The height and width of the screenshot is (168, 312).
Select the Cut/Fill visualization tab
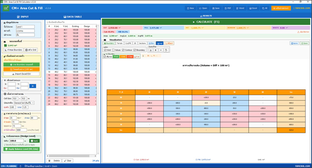click(x=128, y=43)
